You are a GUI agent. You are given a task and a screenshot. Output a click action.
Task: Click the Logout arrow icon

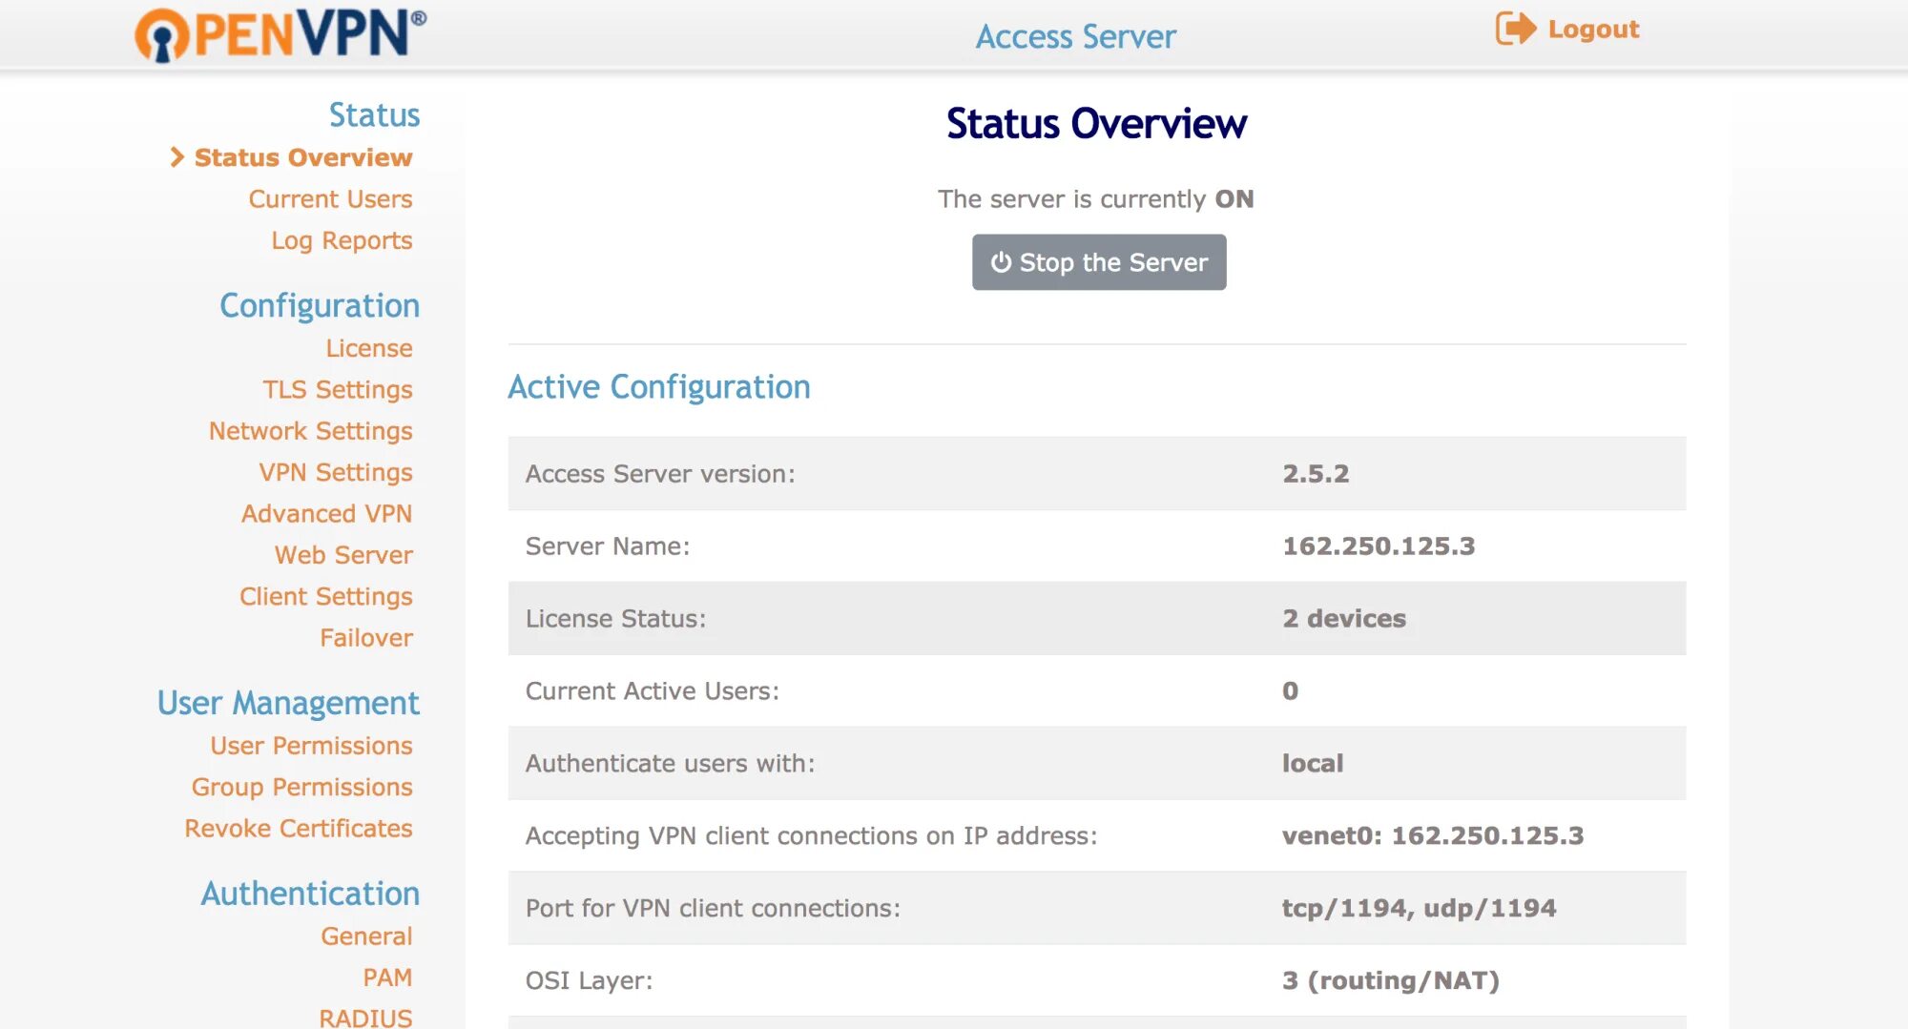click(1515, 29)
